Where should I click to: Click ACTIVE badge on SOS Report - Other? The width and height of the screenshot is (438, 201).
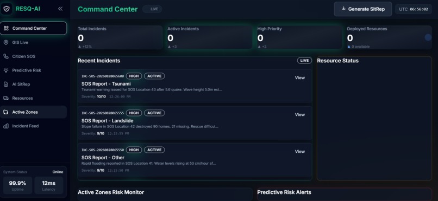(x=154, y=150)
